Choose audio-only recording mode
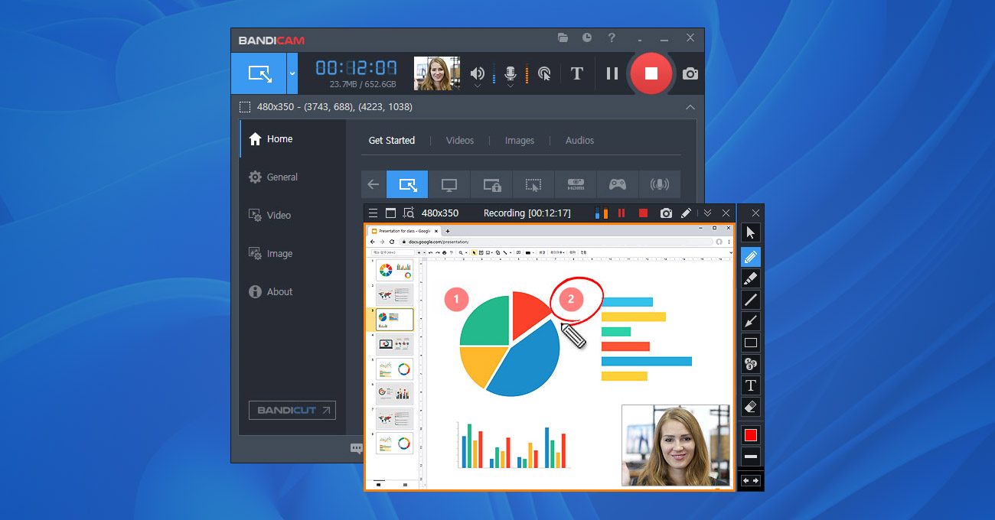Viewport: 995px width, 520px height. pyautogui.click(x=659, y=184)
